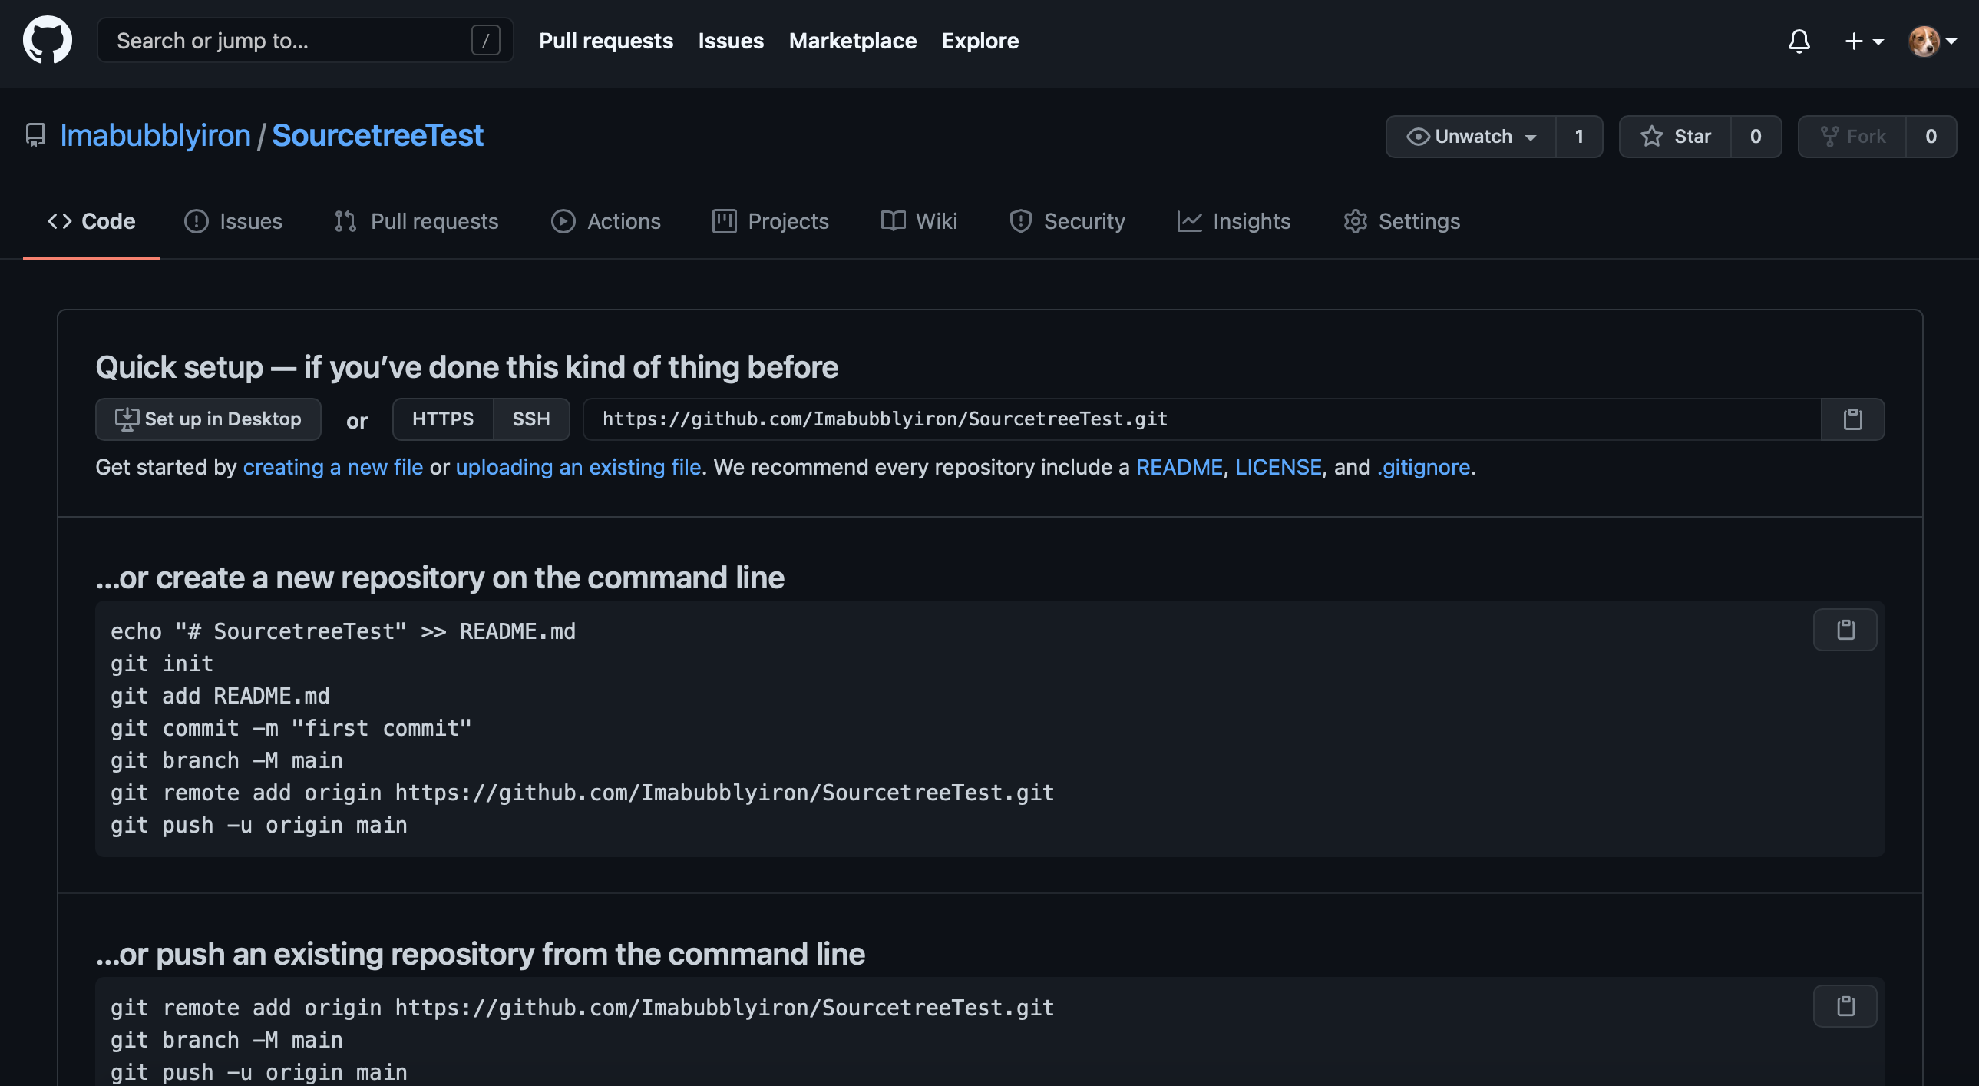Copy the repository HTTPS URL to clipboard
This screenshot has height=1086, width=1979.
[x=1852, y=419]
